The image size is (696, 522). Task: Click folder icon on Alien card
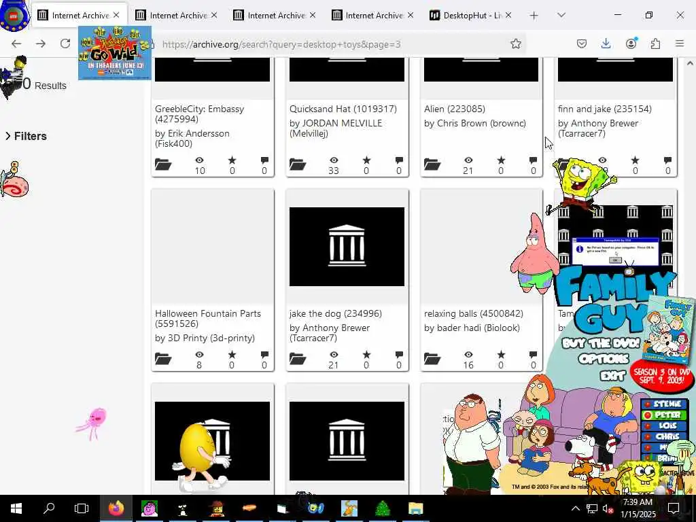[432, 164]
